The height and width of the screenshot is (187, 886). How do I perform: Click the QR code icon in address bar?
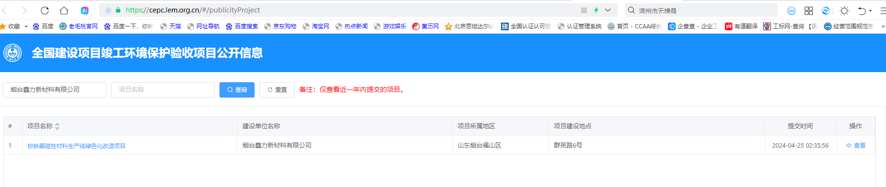click(x=584, y=10)
